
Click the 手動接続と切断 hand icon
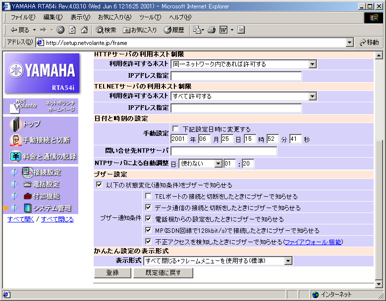(16, 140)
